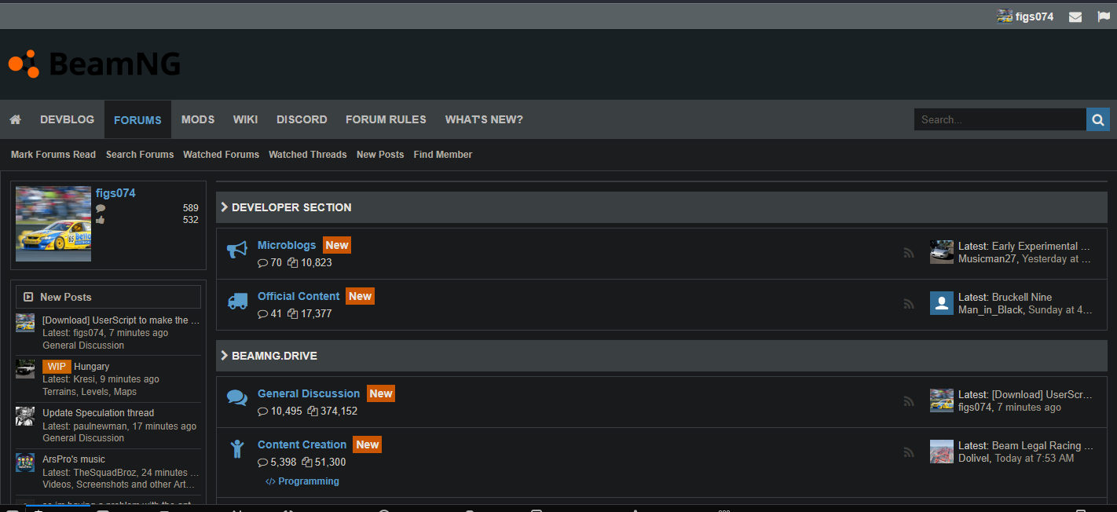Click the BeamNG logo
1117x512 pixels.
tap(94, 64)
